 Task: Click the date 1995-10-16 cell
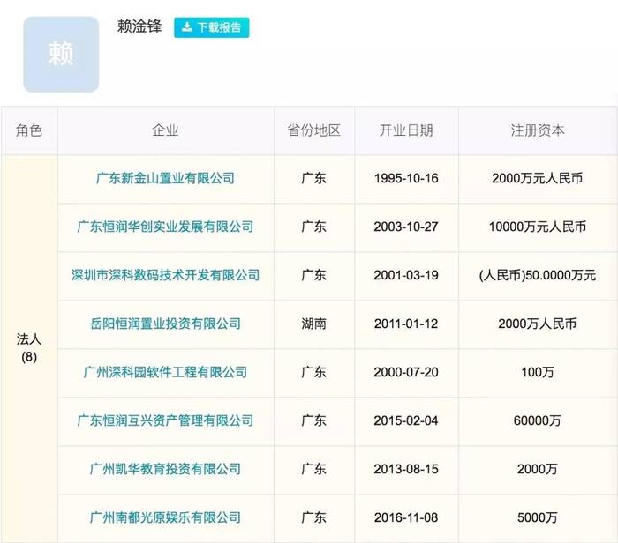point(406,179)
